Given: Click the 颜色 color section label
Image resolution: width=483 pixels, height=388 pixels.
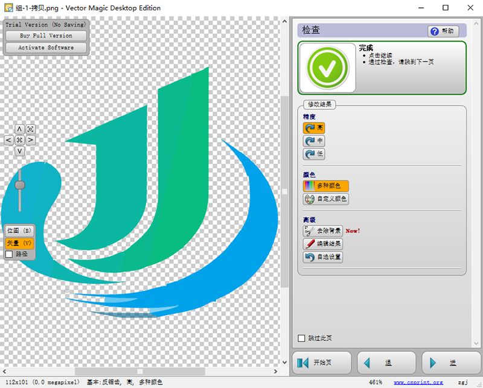Looking at the screenshot, I should click(309, 175).
